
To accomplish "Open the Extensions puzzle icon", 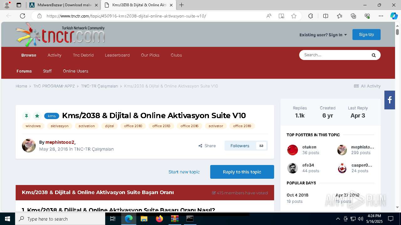I will tap(310, 16).
